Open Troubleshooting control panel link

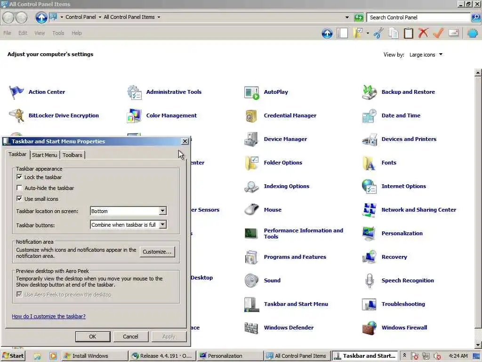point(403,304)
